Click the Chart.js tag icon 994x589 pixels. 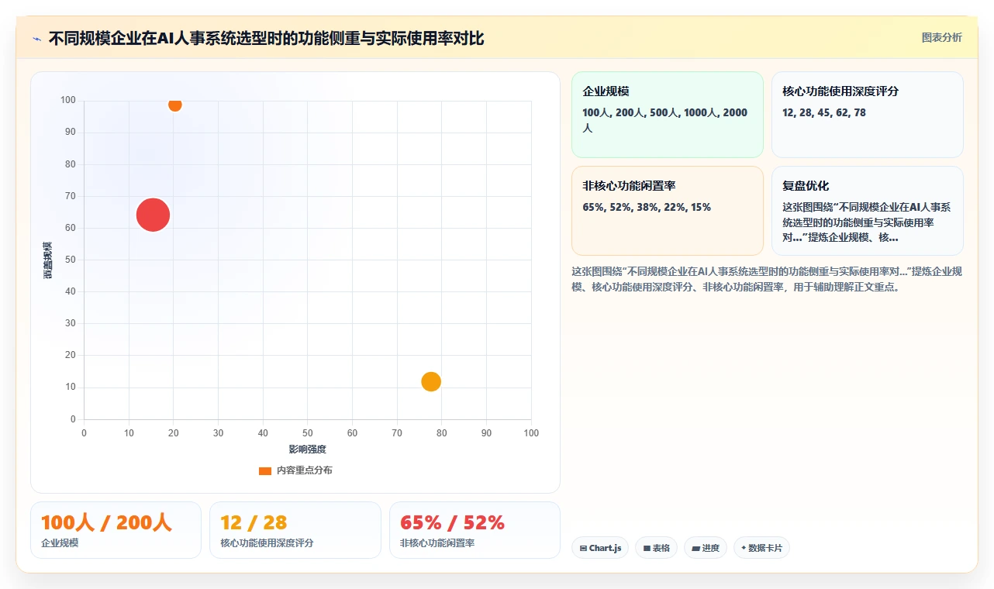tap(583, 548)
